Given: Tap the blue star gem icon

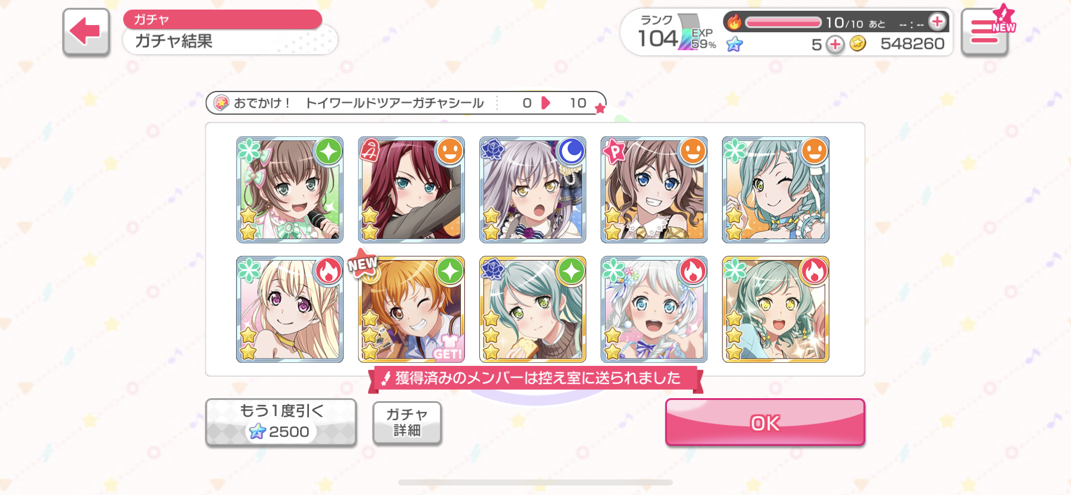Looking at the screenshot, I should click(735, 44).
